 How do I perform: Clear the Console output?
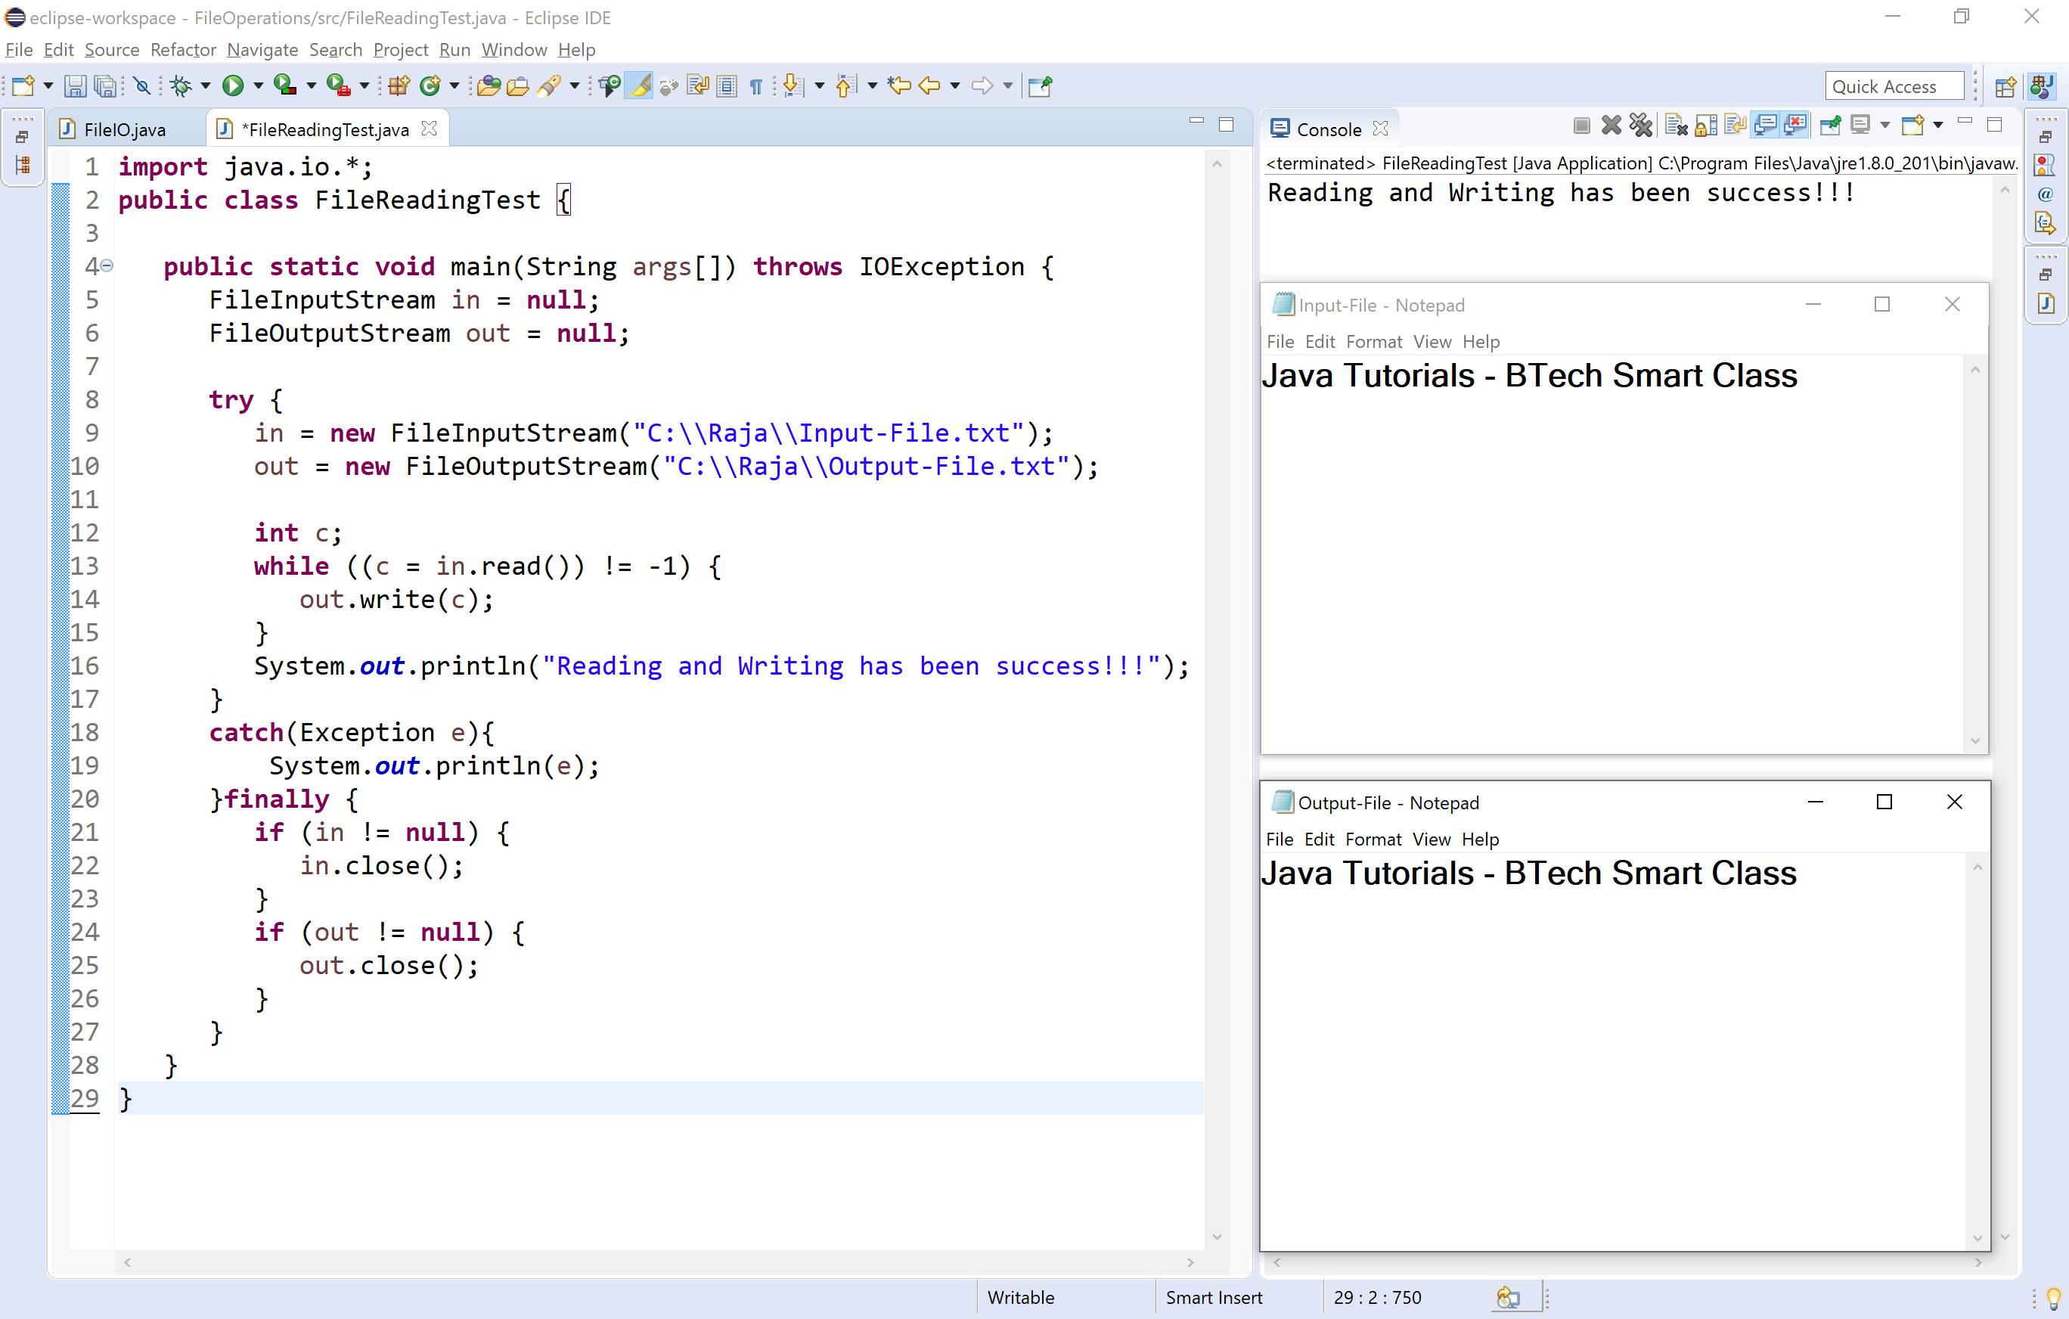(x=1676, y=125)
